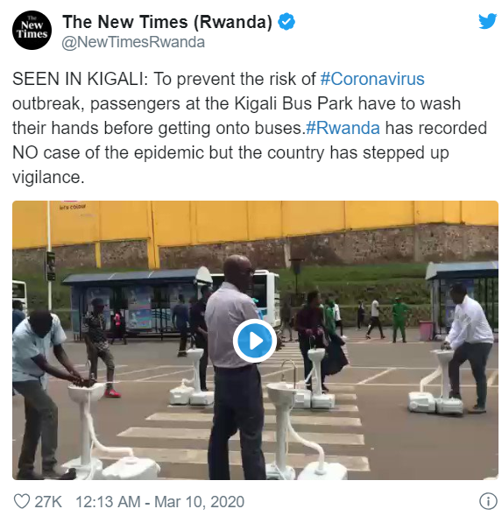Like the tweet with heart icon
Viewport: 502px width, 516px height.
[22, 502]
